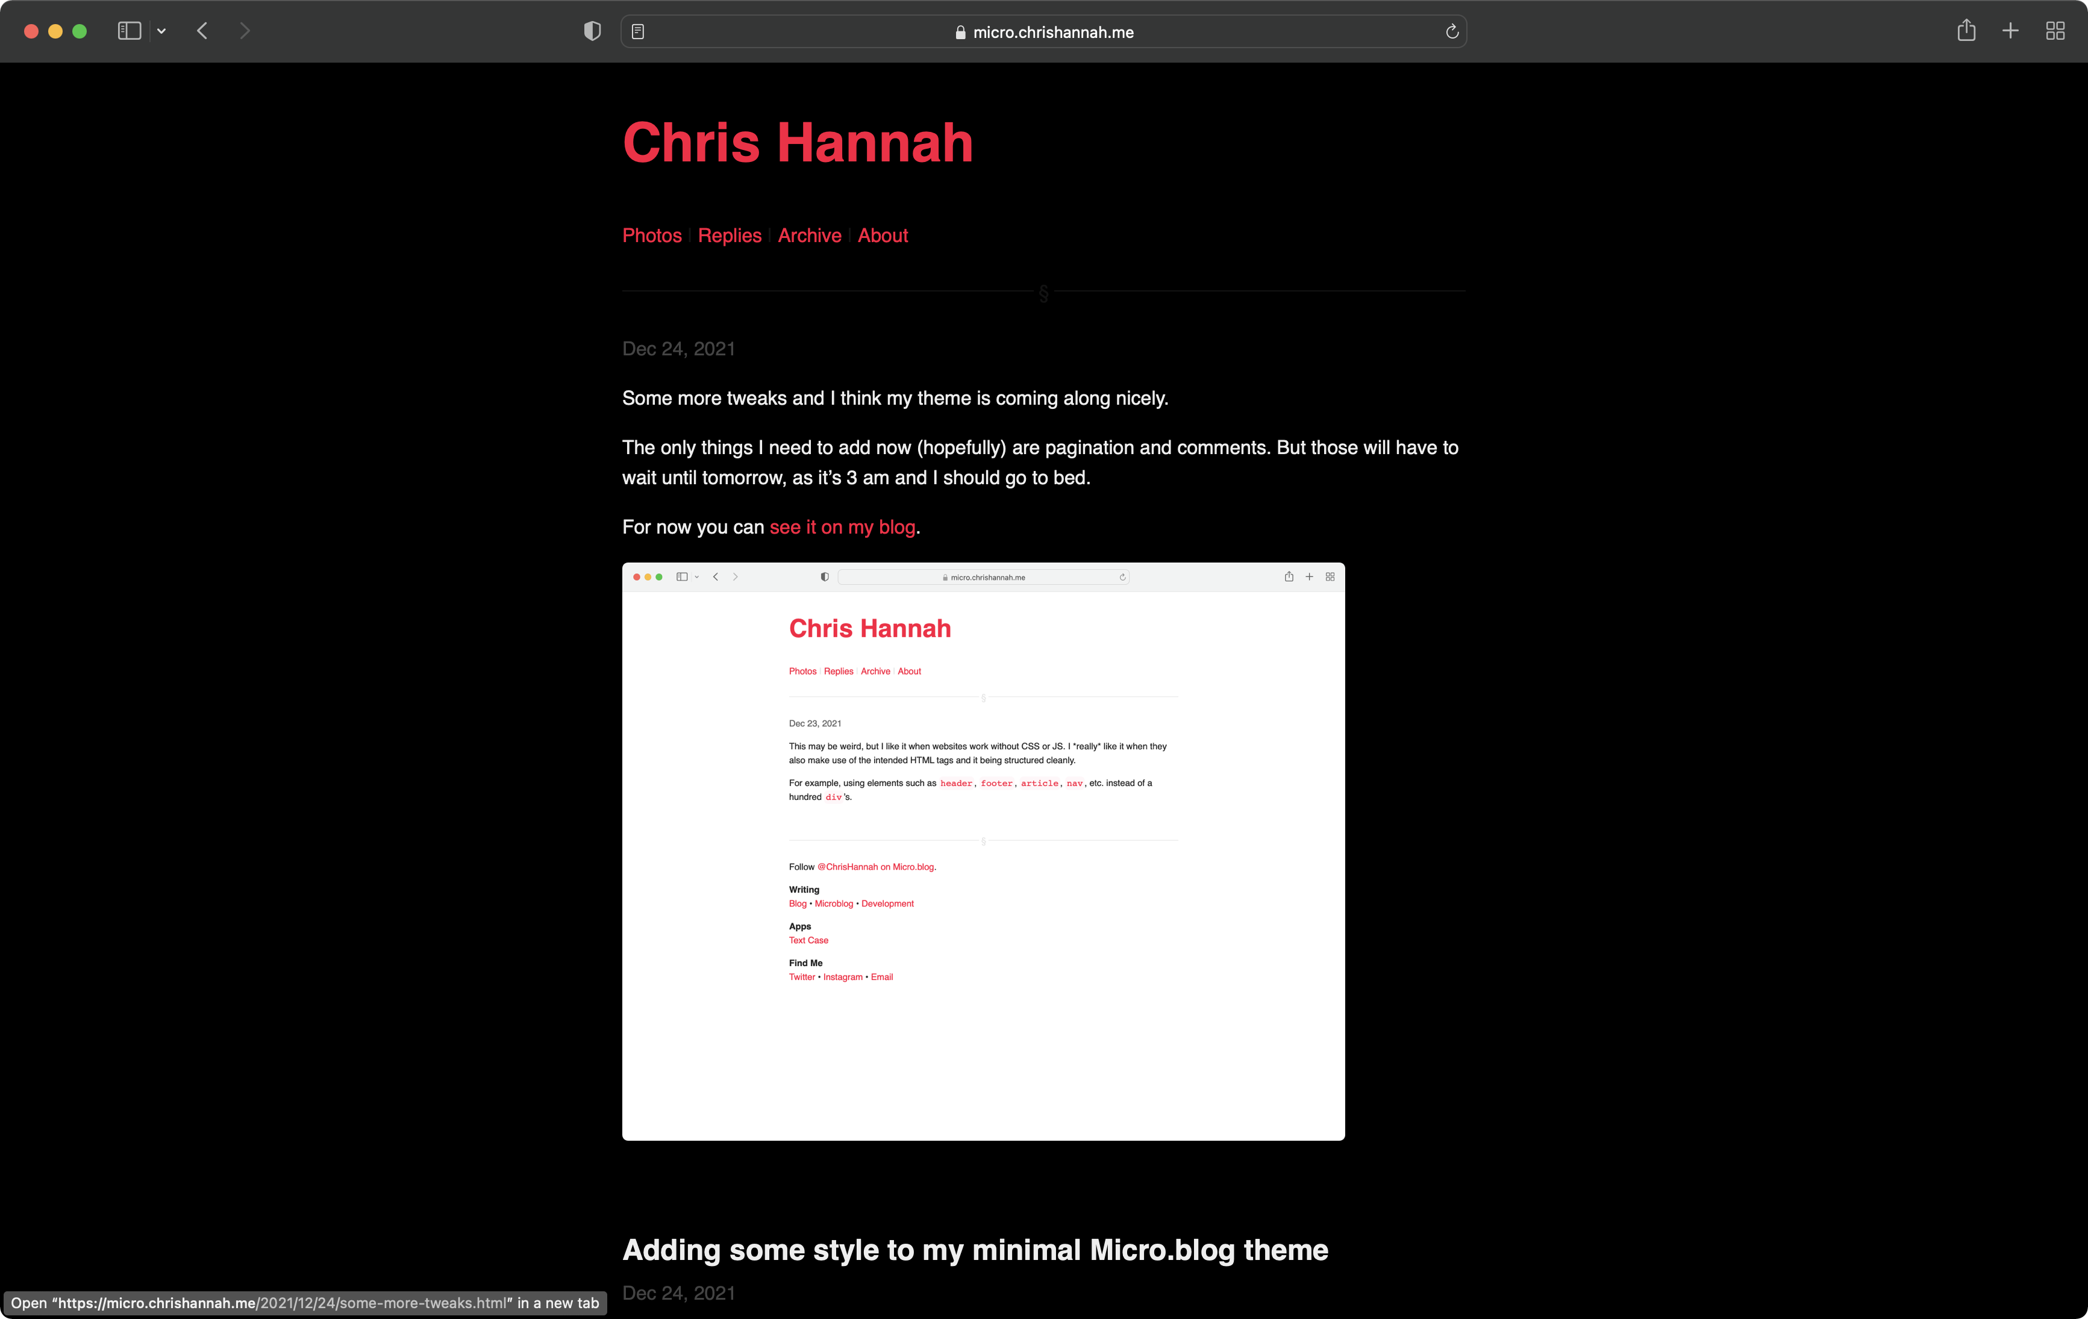Go to the Replies page
The height and width of the screenshot is (1319, 2088).
point(730,235)
